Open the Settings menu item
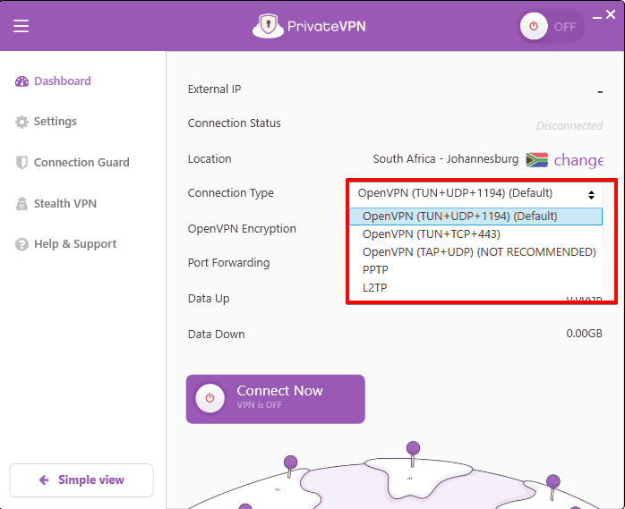Viewport: 625px width, 509px height. click(x=55, y=122)
